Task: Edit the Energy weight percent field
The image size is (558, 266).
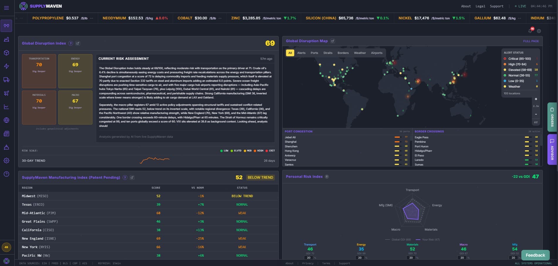Action: tap(360, 258)
